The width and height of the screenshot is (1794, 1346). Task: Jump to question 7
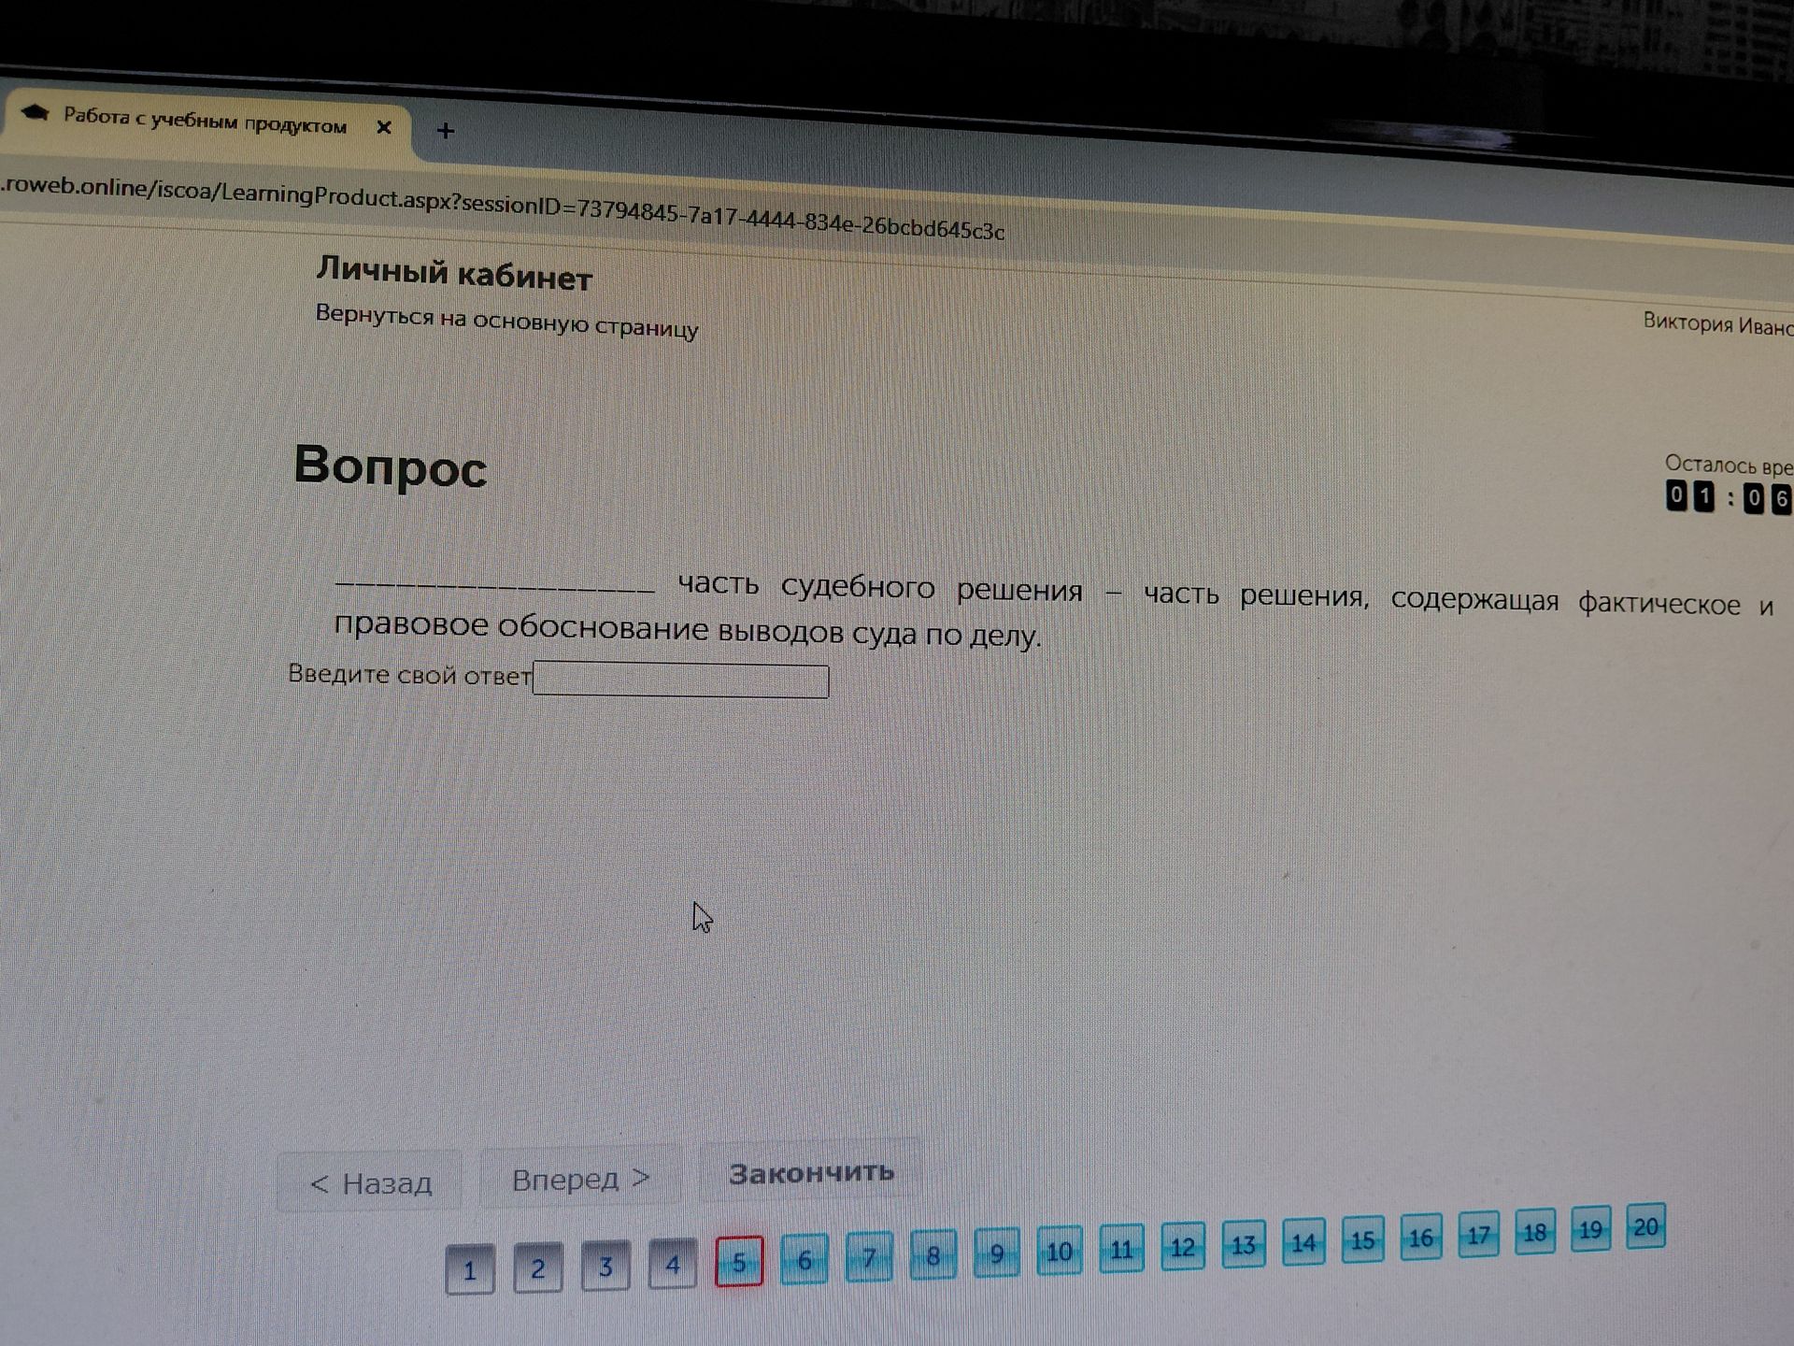coord(869,1257)
